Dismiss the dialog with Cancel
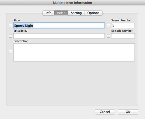Viewport: 145px width, 119px height. coord(105,112)
